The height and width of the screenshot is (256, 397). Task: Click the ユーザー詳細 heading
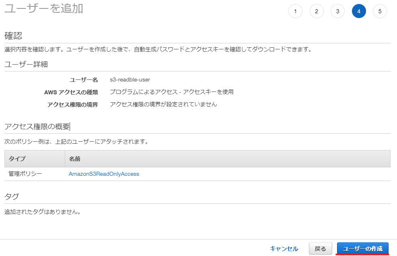coord(26,64)
